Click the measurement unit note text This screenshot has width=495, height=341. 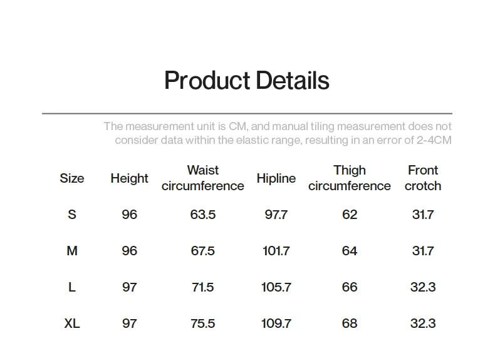point(277,133)
